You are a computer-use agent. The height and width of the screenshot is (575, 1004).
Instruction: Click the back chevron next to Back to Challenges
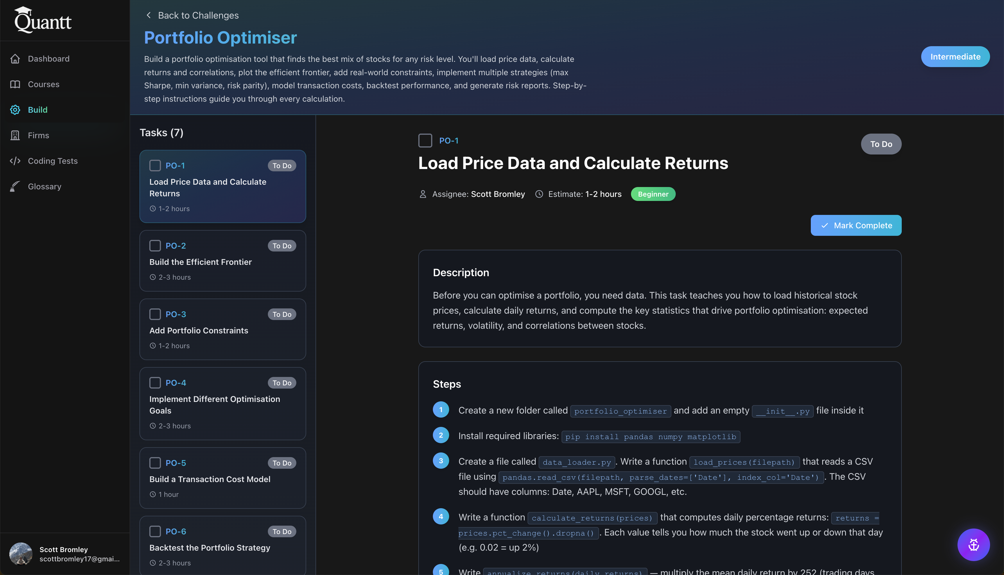(148, 15)
